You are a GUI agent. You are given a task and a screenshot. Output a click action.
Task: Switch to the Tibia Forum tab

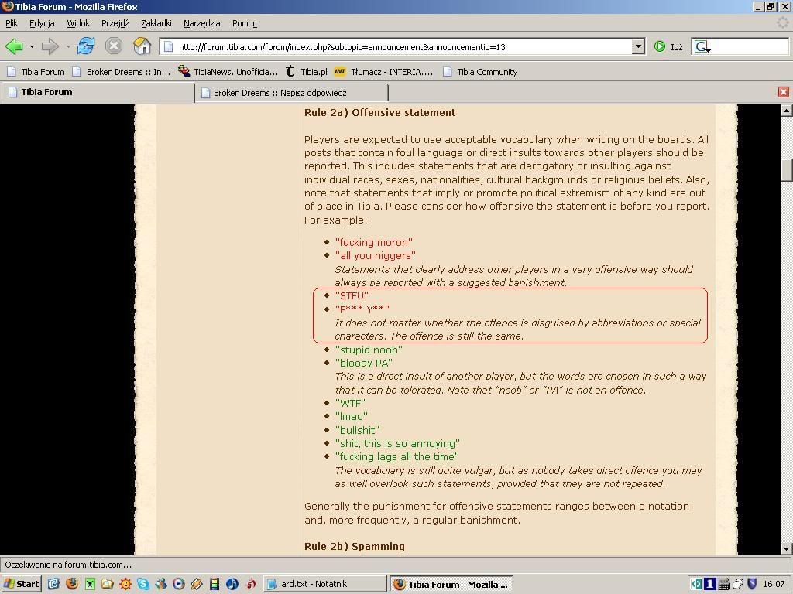click(98, 93)
